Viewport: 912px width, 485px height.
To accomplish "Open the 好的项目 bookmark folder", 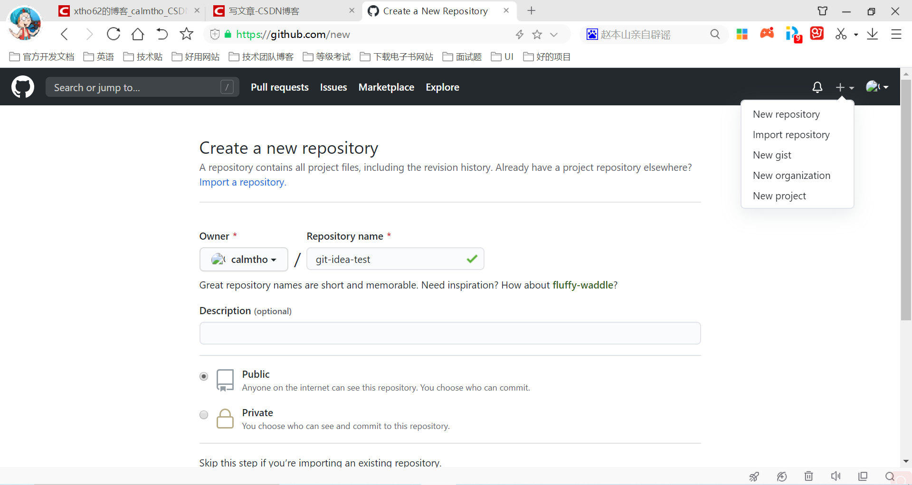I will click(x=547, y=57).
